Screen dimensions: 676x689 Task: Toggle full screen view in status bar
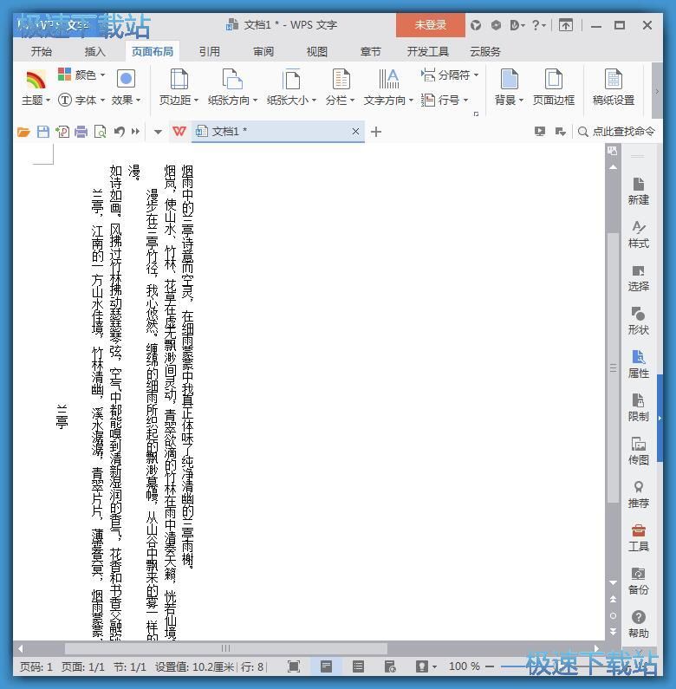click(294, 666)
